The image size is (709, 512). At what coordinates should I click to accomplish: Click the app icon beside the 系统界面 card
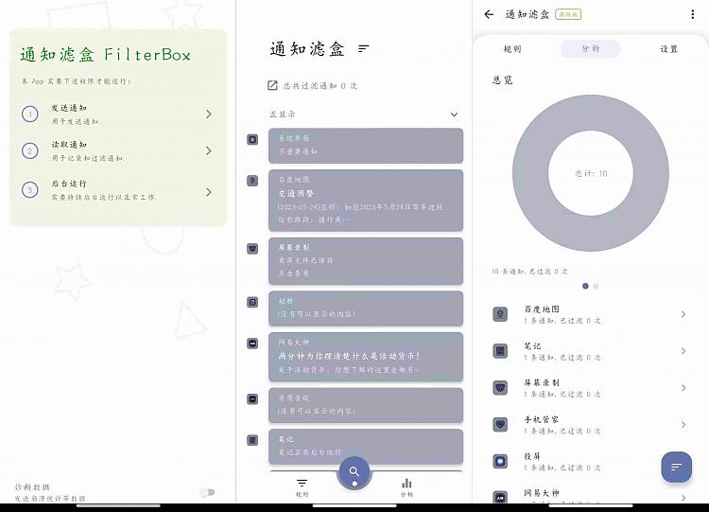252,139
